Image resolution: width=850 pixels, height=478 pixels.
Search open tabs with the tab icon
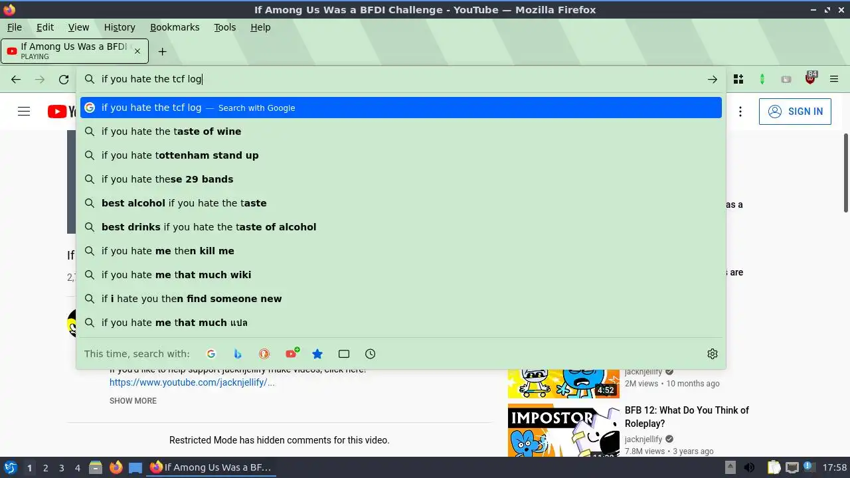(x=344, y=354)
